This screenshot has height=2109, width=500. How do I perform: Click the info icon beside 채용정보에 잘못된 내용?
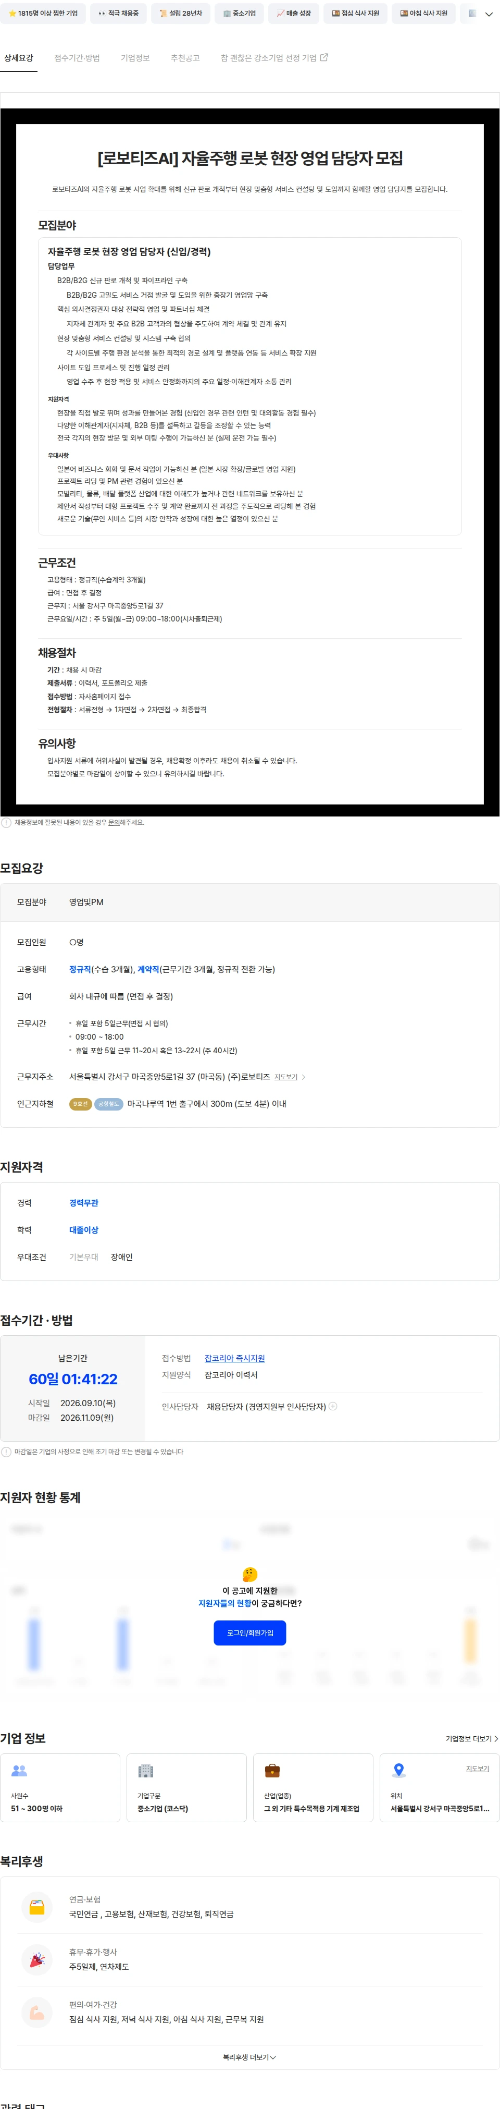(x=7, y=823)
